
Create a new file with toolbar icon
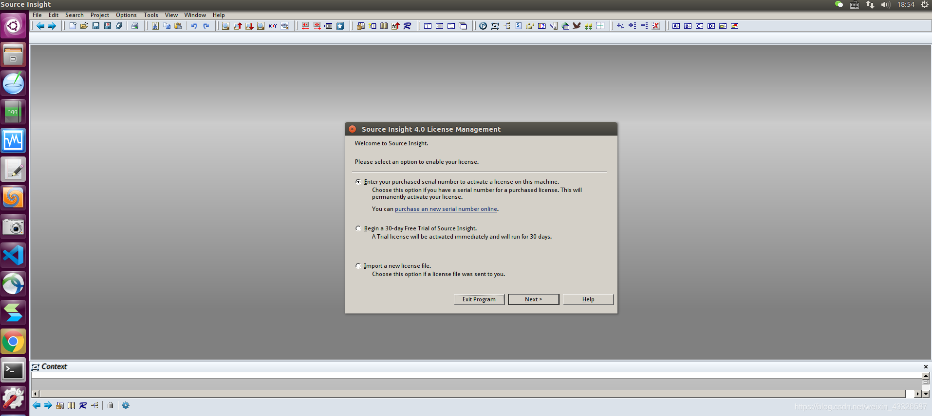73,26
